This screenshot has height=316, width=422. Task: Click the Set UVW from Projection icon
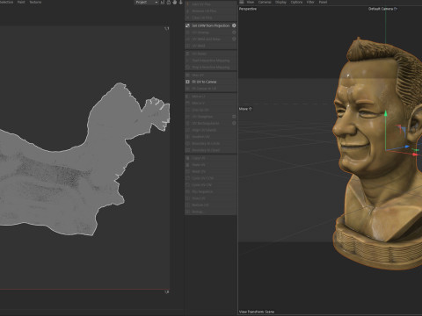pyautogui.click(x=187, y=25)
